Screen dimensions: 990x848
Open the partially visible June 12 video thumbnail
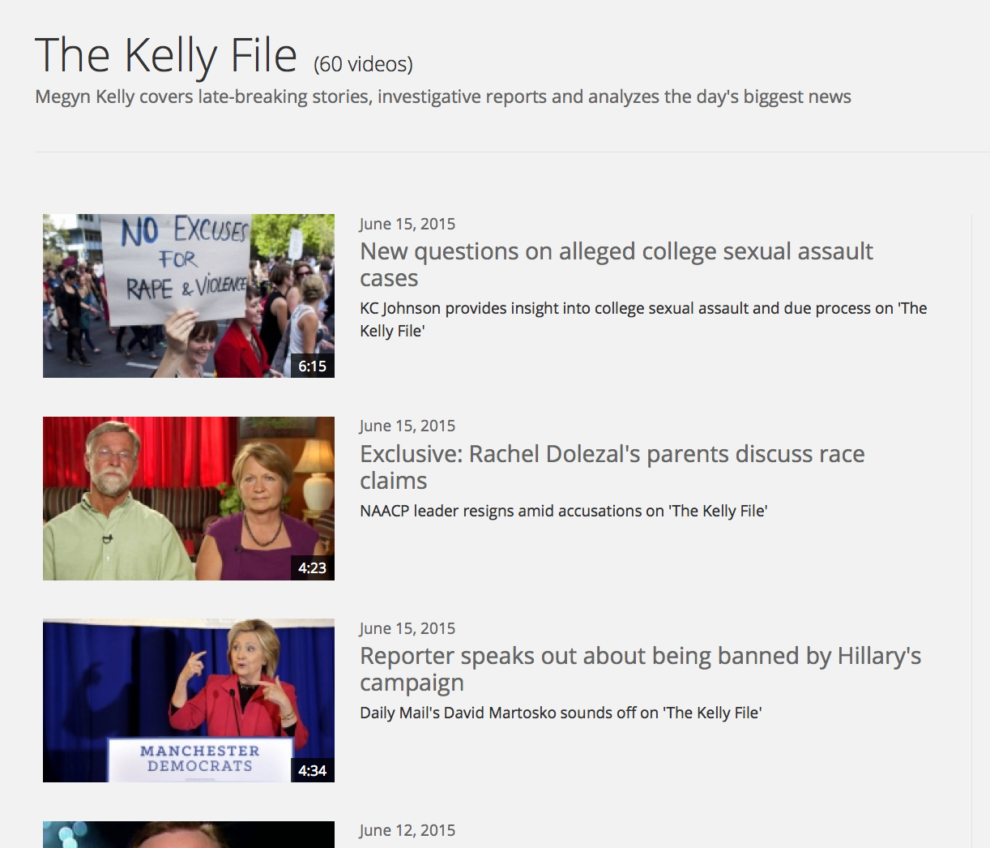click(189, 834)
